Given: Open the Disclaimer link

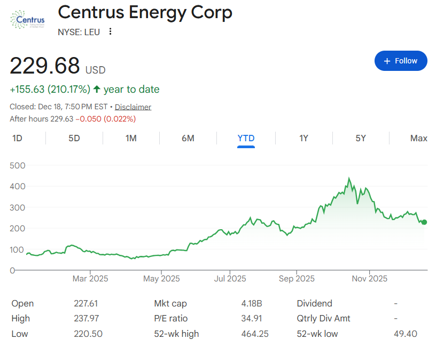Looking at the screenshot, I should click(133, 107).
